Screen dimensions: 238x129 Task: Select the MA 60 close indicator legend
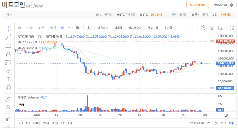27,48
